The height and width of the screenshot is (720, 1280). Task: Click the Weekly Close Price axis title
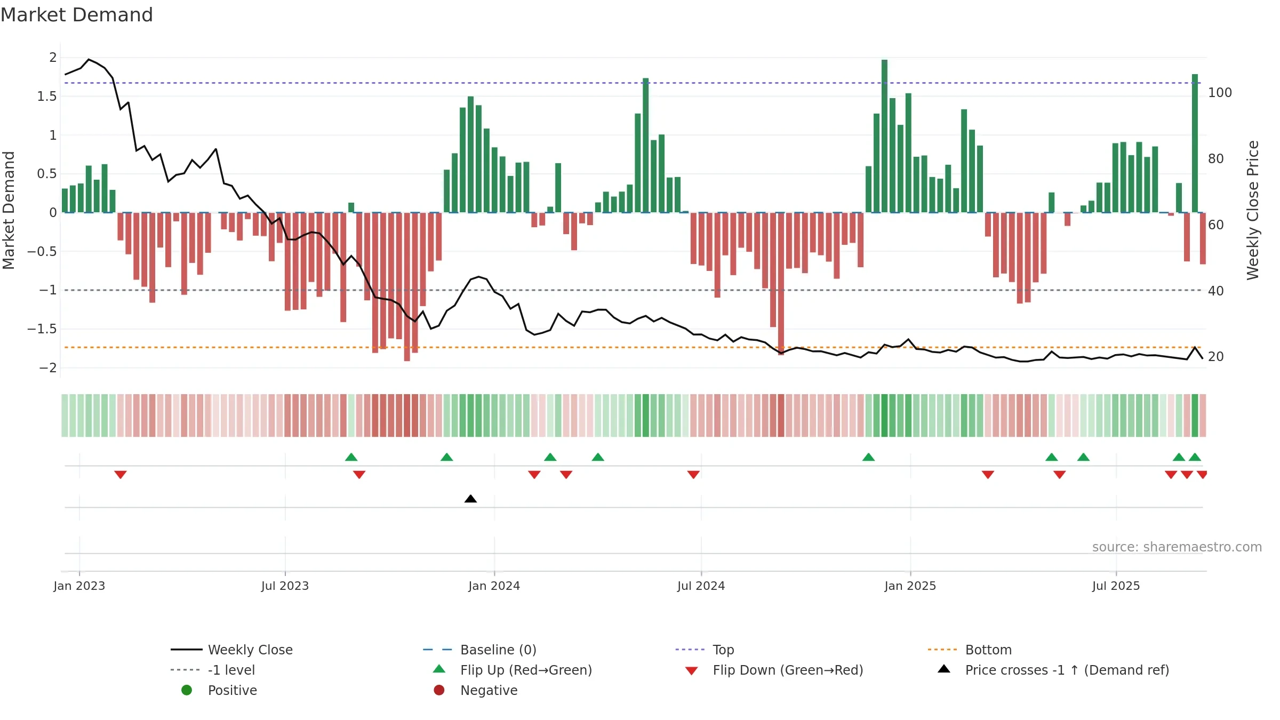pyautogui.click(x=1253, y=211)
